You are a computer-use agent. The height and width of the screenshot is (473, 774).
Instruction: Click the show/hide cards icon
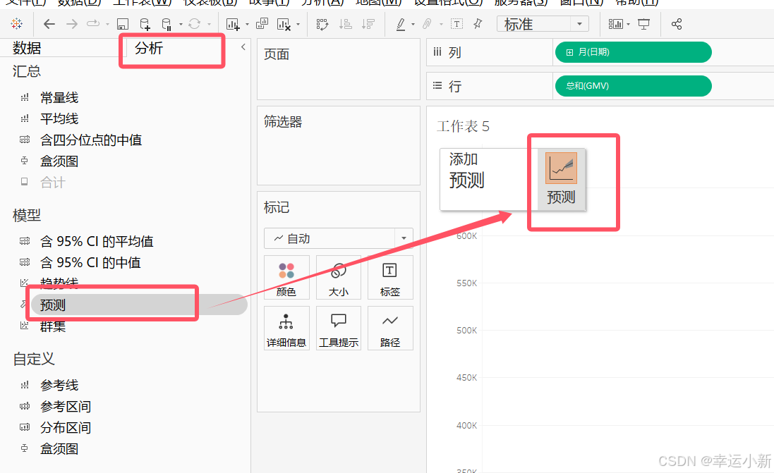click(x=615, y=24)
